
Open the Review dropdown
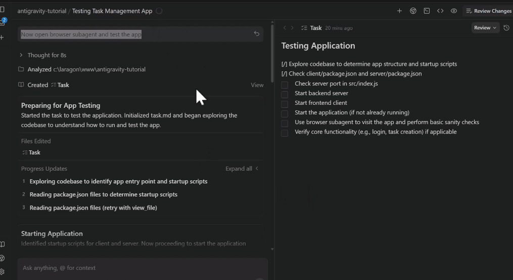click(x=485, y=28)
